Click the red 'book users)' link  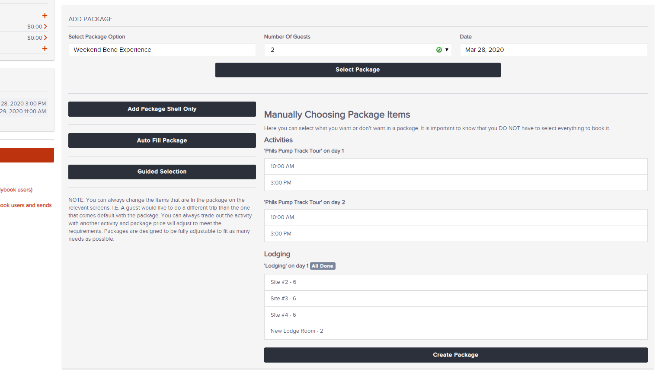click(16, 190)
